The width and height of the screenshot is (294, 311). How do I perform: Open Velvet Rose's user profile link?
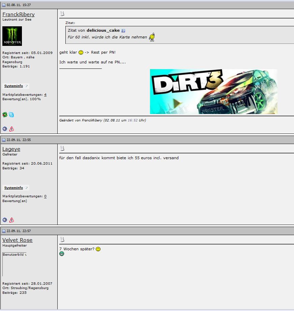[x=18, y=240]
